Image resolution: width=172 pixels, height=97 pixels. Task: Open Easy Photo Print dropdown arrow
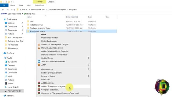click(x=22, y=14)
